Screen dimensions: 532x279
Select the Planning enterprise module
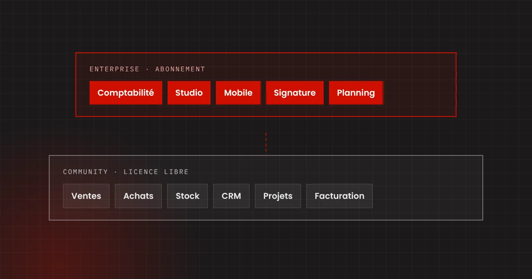tap(356, 93)
